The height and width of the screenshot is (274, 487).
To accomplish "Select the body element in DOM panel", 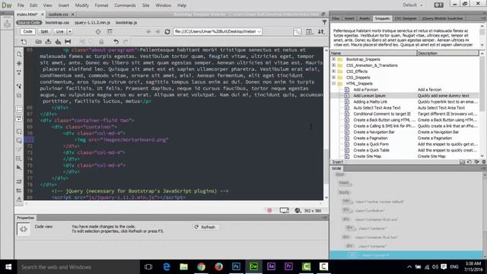I will pyautogui.click(x=344, y=193).
